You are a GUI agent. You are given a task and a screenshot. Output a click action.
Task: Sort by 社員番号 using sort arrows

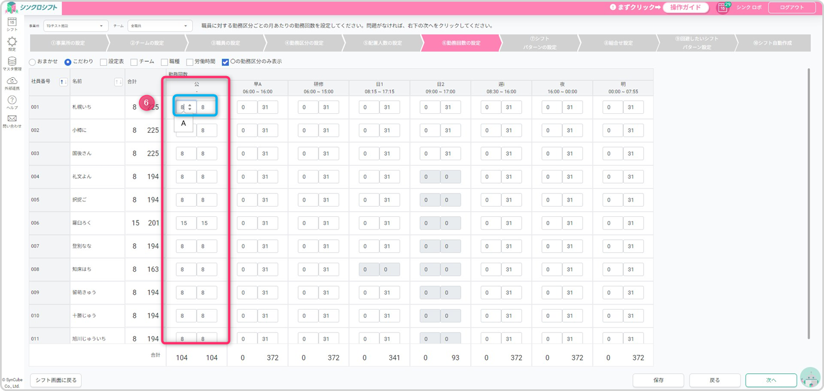(x=64, y=82)
